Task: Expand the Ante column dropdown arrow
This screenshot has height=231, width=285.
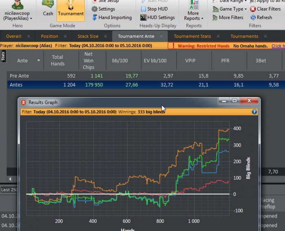Action: [x=39, y=61]
